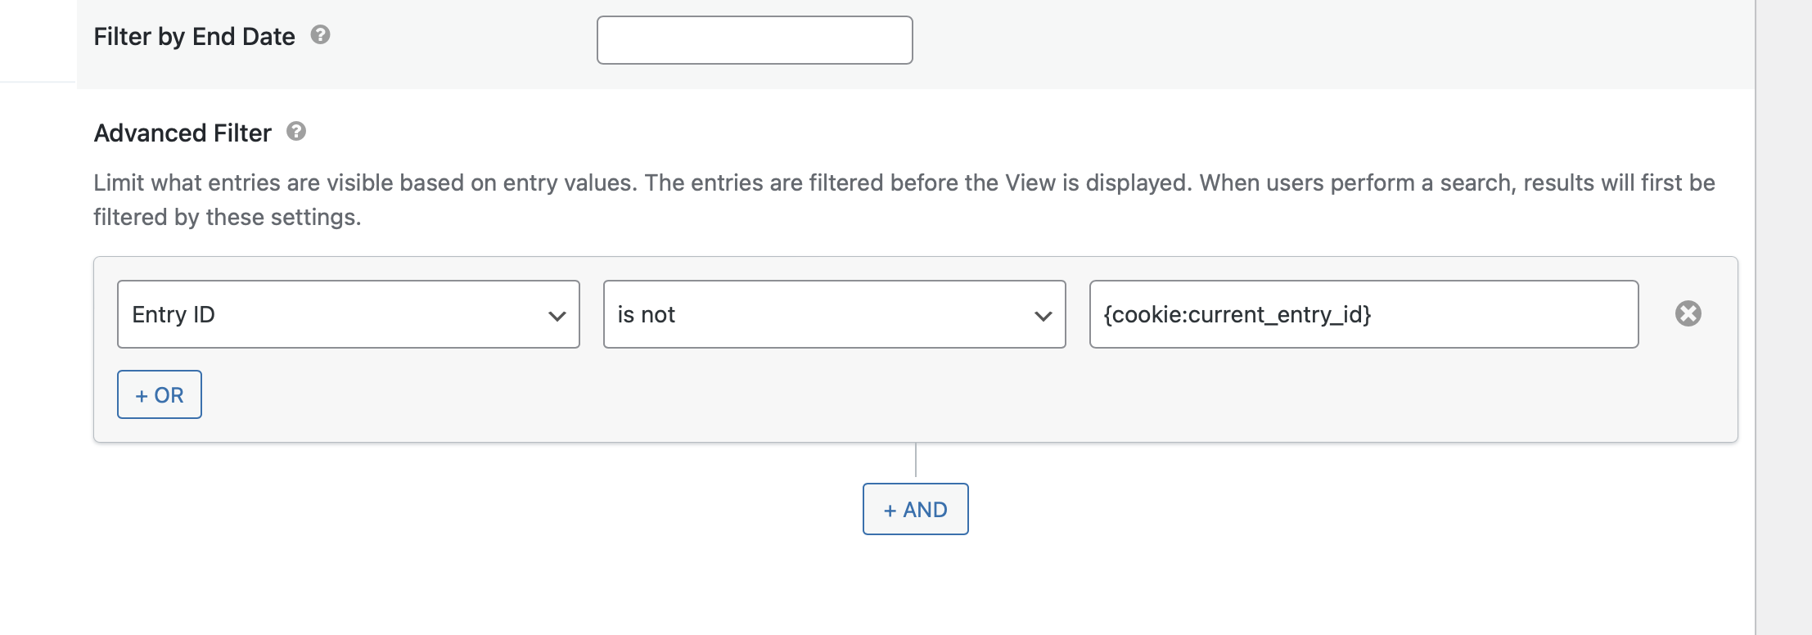The image size is (1812, 635).
Task: Focus the {cookie:current_entry_id} value field
Action: (x=1363, y=314)
